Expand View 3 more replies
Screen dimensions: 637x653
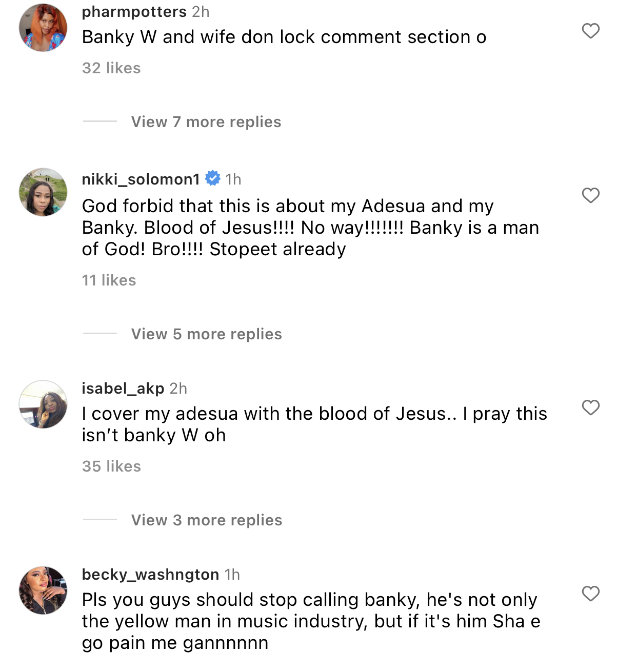(206, 520)
